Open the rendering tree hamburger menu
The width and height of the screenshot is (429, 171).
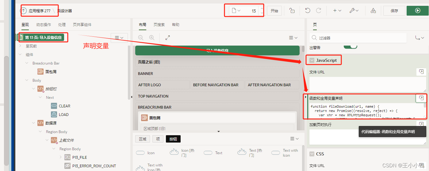tap(119, 38)
